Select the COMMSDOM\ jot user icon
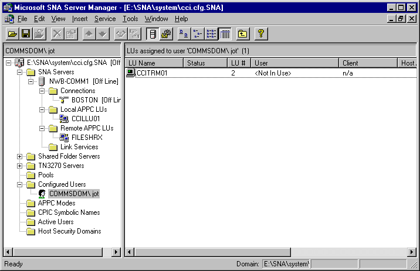The image size is (420, 271). tap(42, 194)
